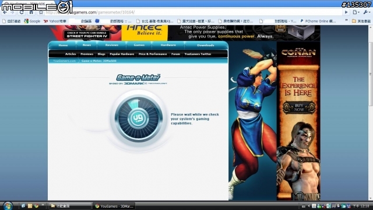
Task: Click the Street Fighter IV banner button
Action: pos(87,35)
